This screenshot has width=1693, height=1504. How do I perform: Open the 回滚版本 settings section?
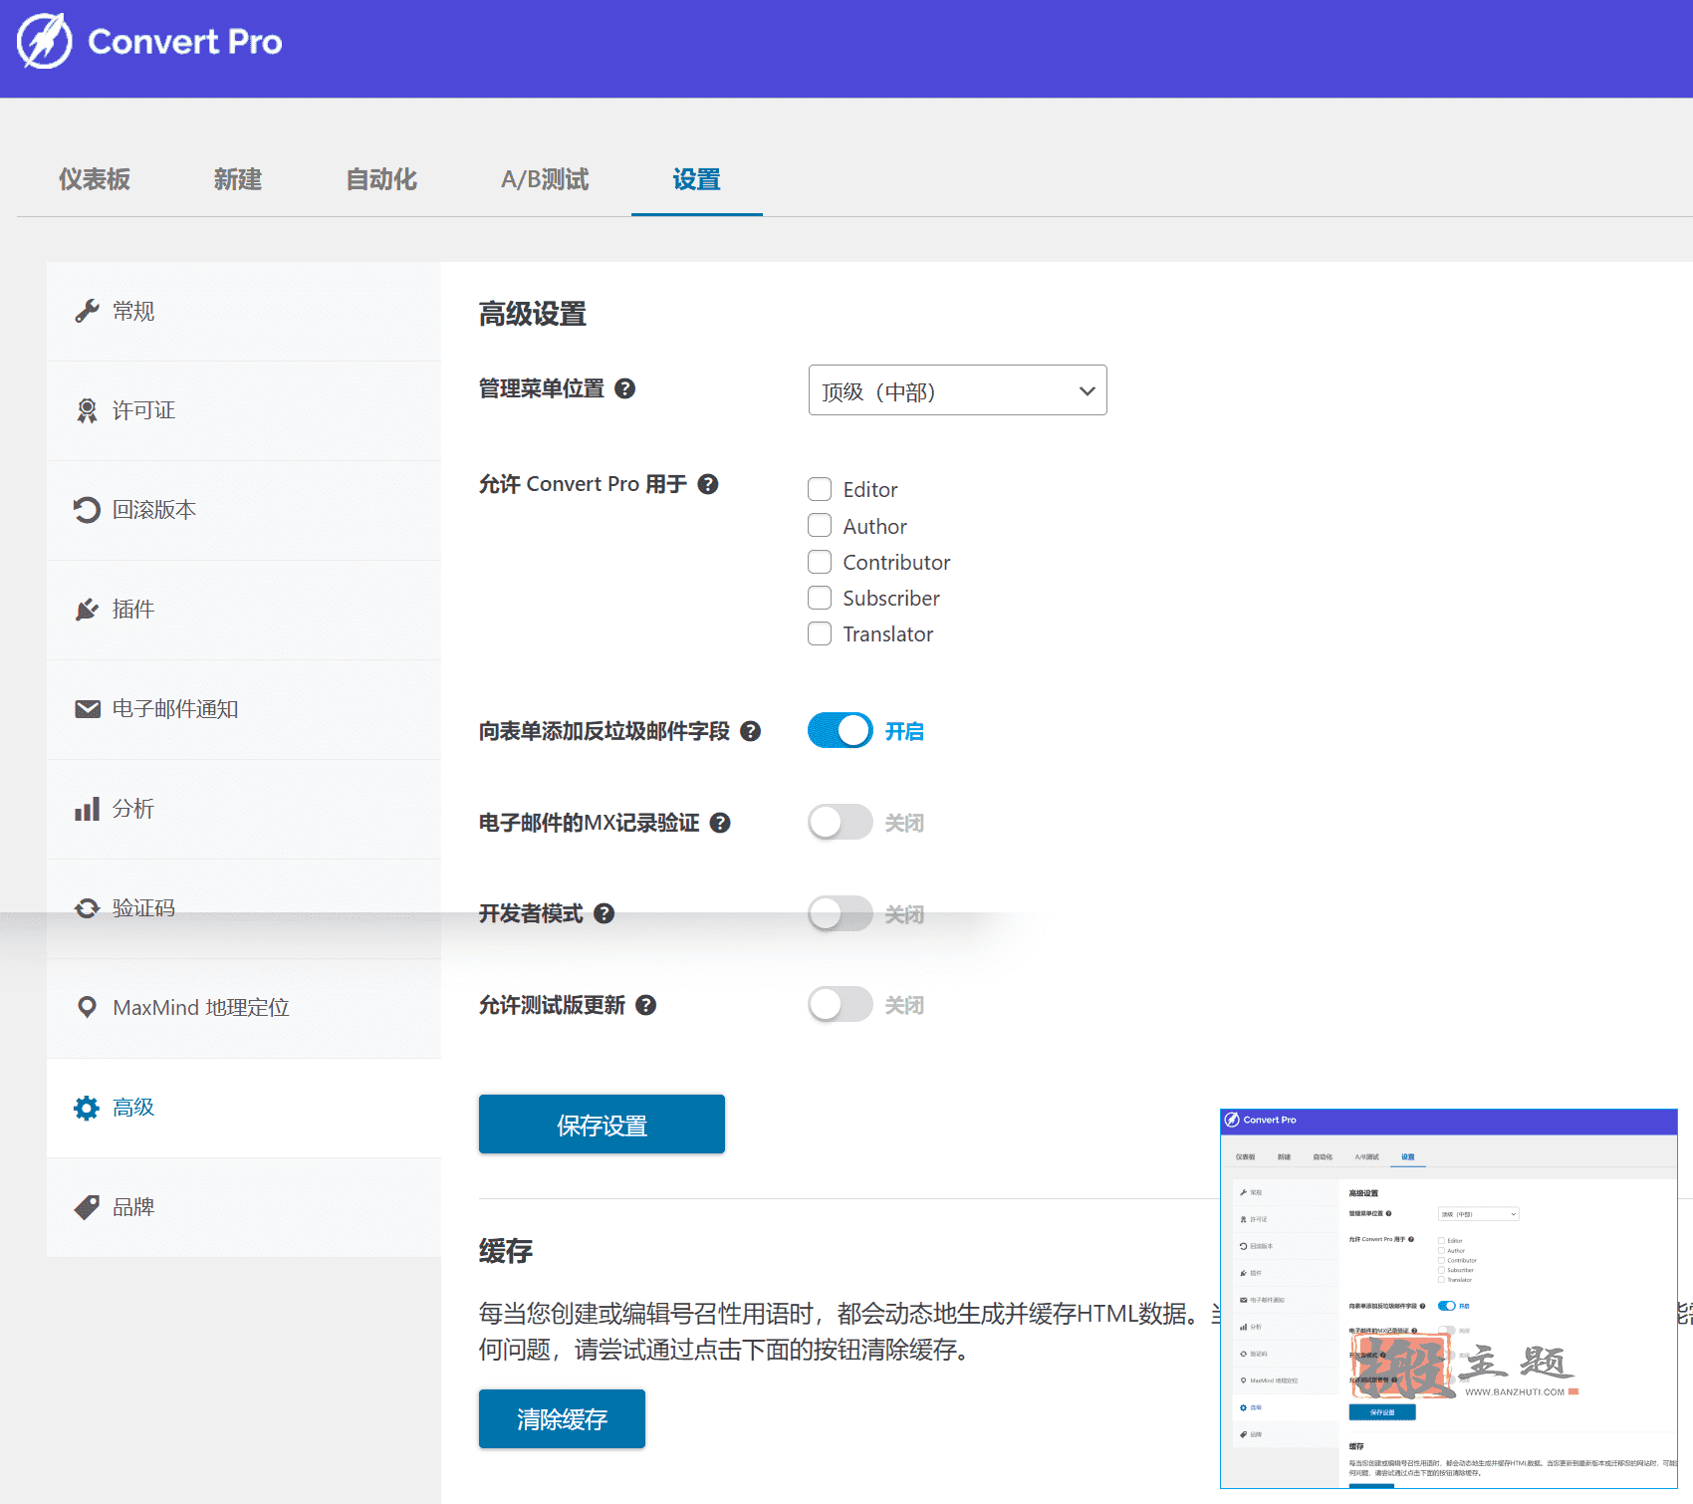[244, 510]
